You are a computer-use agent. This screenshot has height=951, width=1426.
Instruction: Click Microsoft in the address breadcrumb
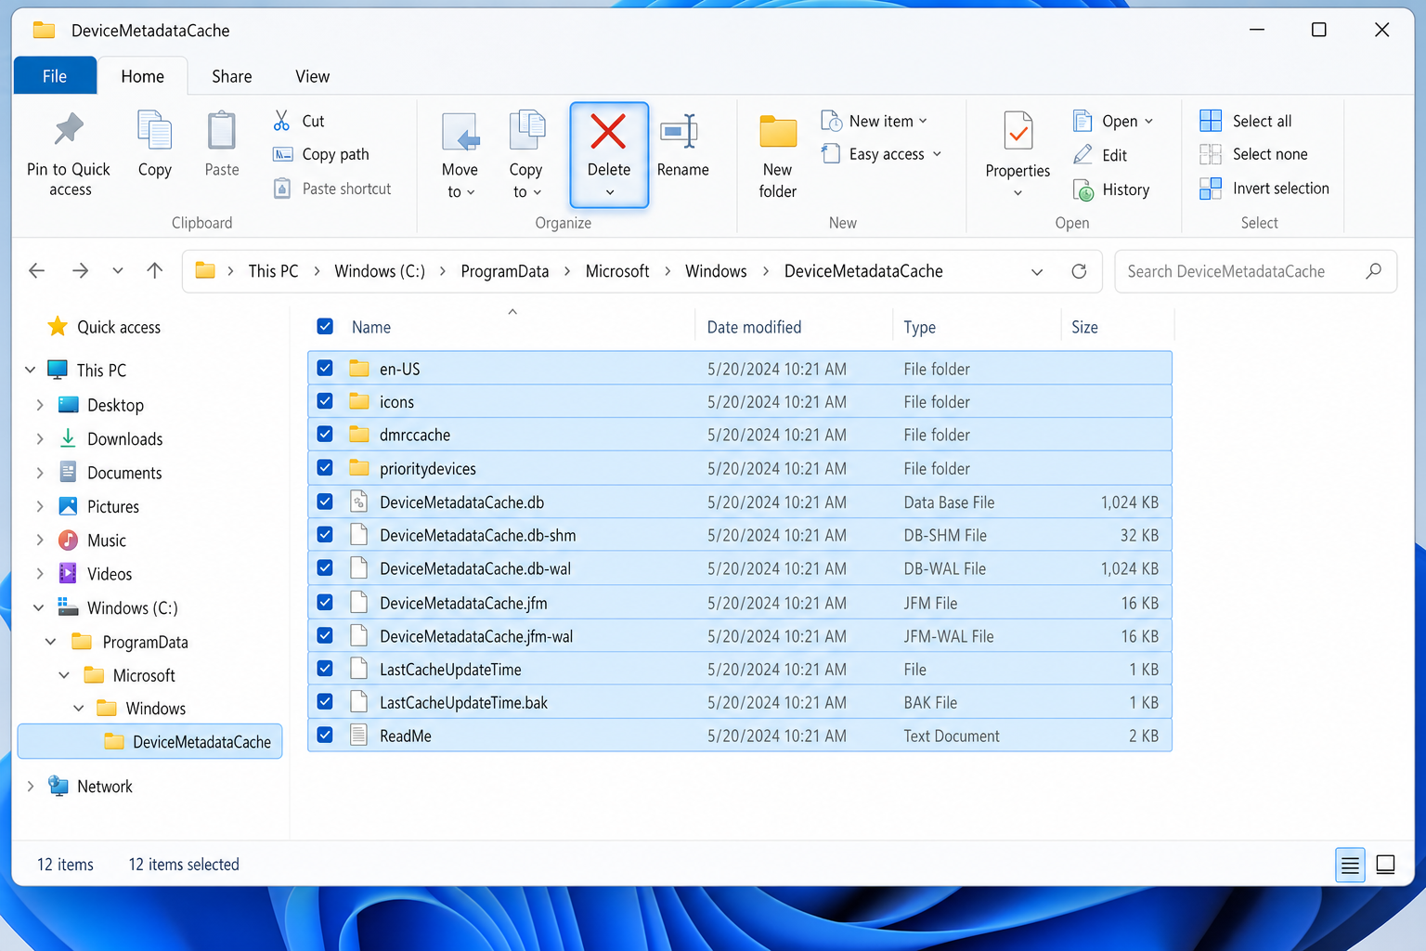[617, 271]
